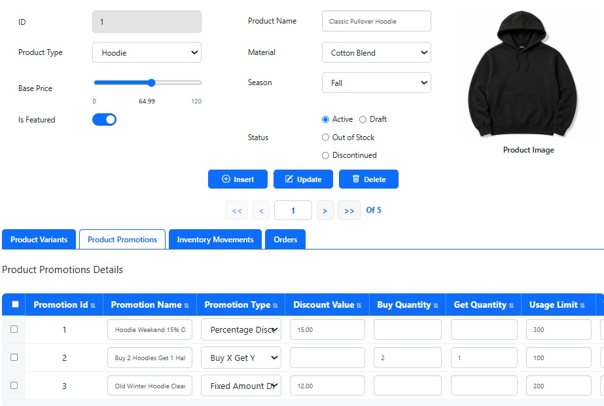The height and width of the screenshot is (406, 604).
Task: Sort by Usage Limit column icon
Action: click(582, 305)
